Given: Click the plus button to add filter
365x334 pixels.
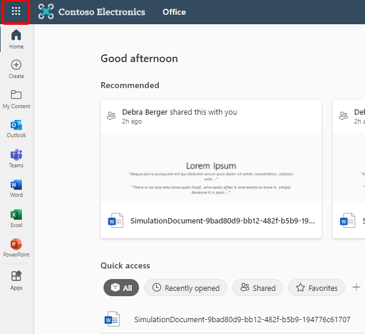Looking at the screenshot, I should pos(356,287).
